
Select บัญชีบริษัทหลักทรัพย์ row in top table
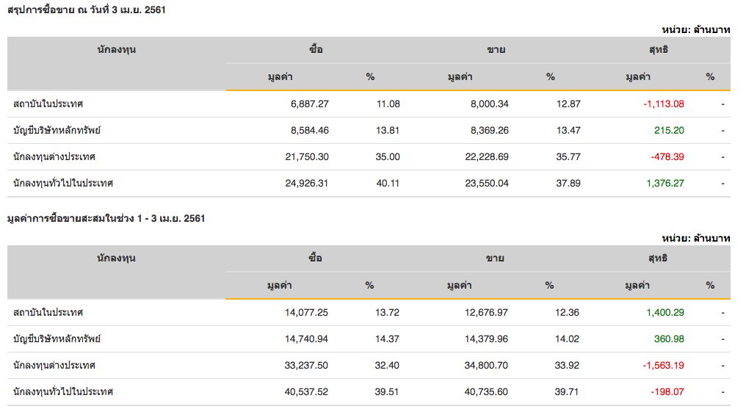[57, 131]
